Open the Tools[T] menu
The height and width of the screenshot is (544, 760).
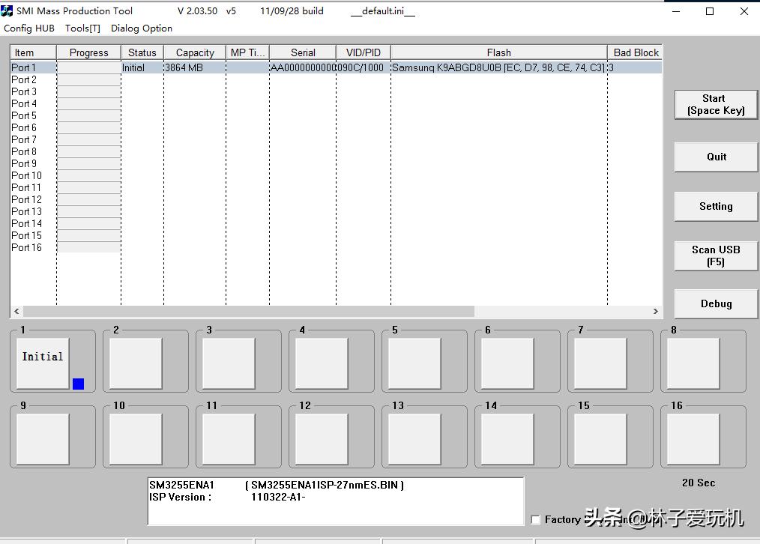83,28
